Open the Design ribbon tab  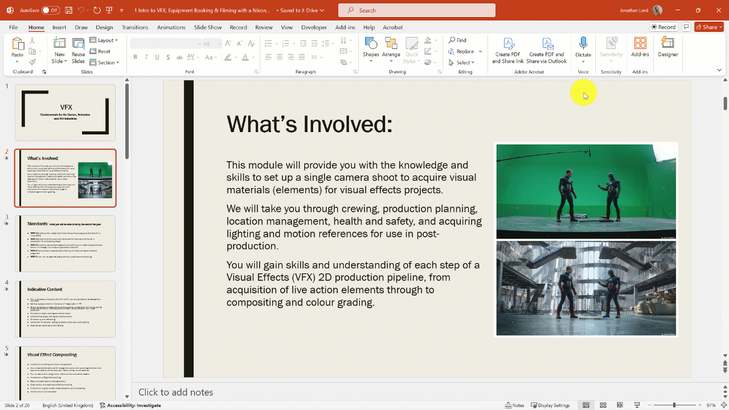pos(104,27)
